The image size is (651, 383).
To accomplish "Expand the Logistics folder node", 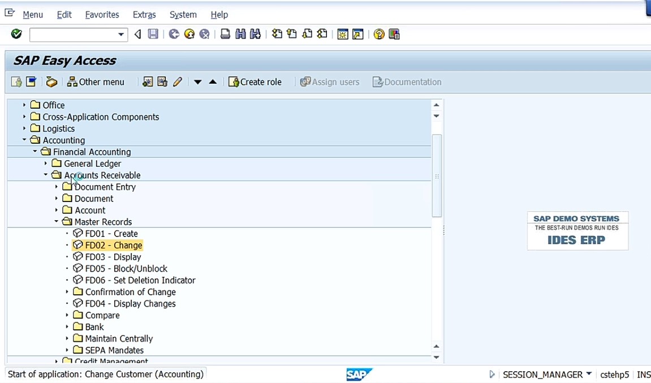I will click(x=24, y=128).
